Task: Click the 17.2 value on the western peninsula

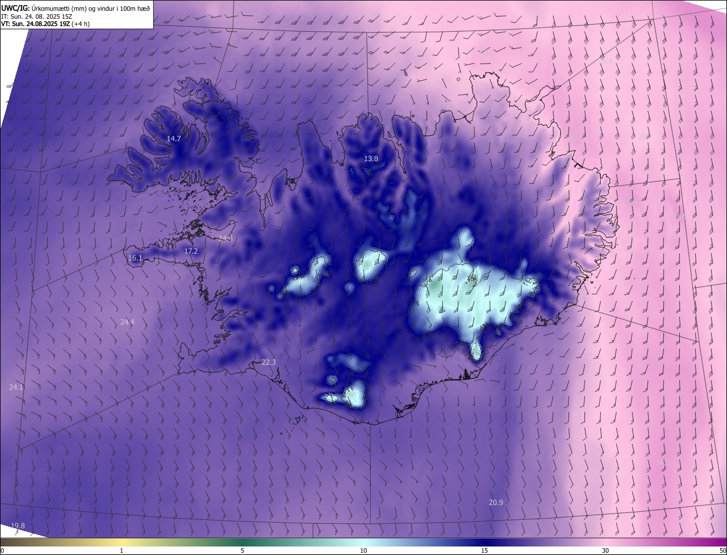Action: [191, 251]
